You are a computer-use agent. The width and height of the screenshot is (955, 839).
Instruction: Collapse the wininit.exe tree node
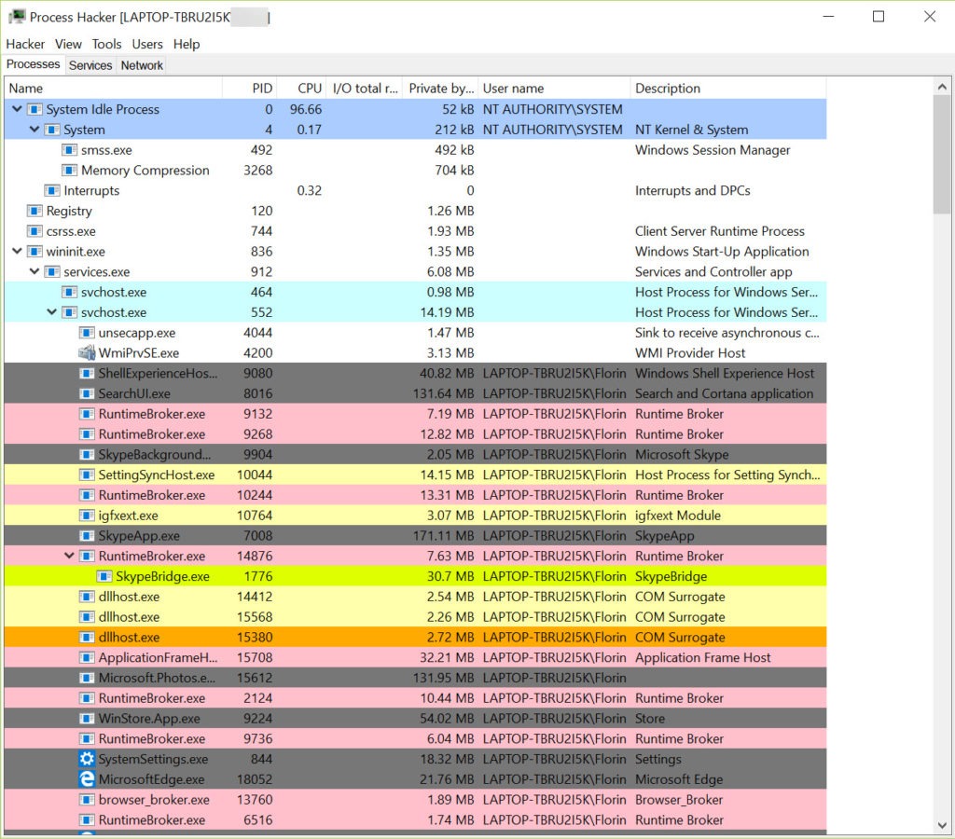pos(17,251)
